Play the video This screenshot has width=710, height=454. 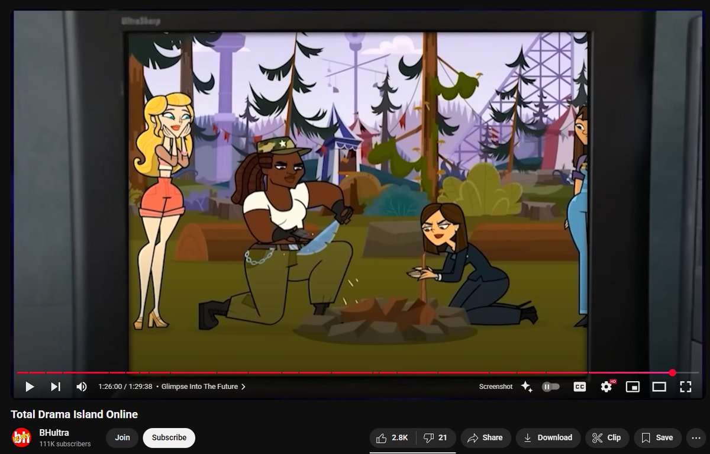pyautogui.click(x=29, y=387)
